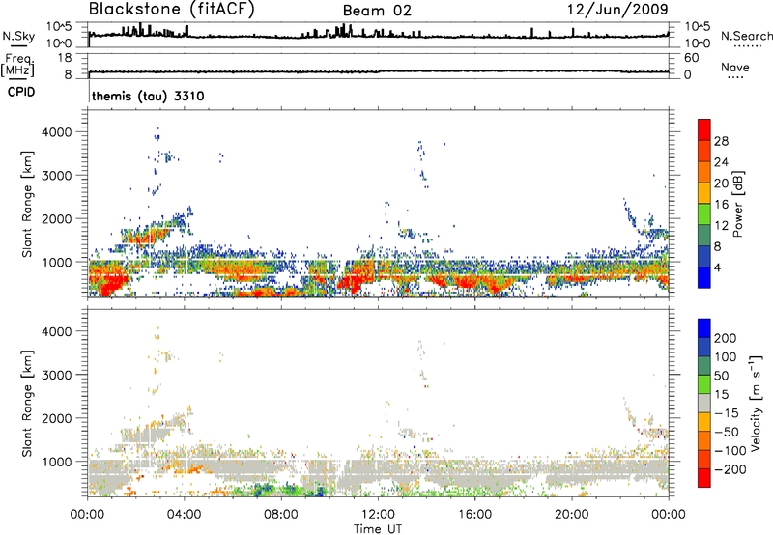Click the Freq. [MHz] axis label
This screenshot has height=535, width=773.
18,65
